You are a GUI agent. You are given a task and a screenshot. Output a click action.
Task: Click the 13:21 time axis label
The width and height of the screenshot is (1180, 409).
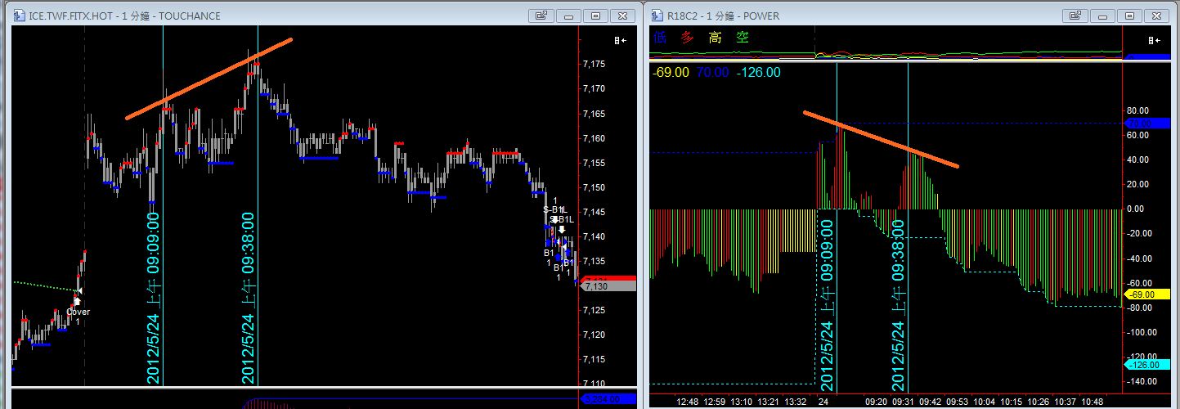[769, 402]
